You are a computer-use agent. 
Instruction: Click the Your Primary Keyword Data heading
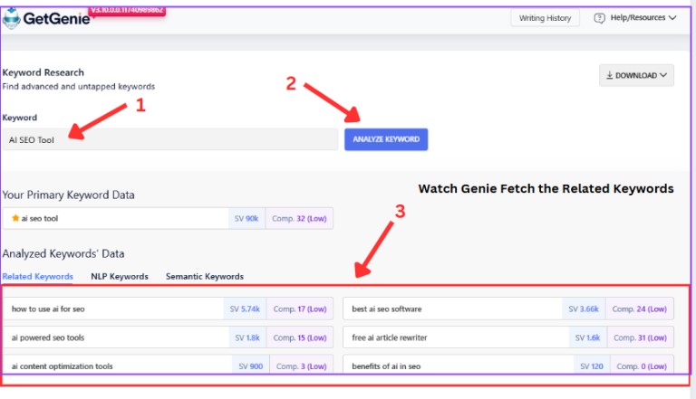[68, 195]
